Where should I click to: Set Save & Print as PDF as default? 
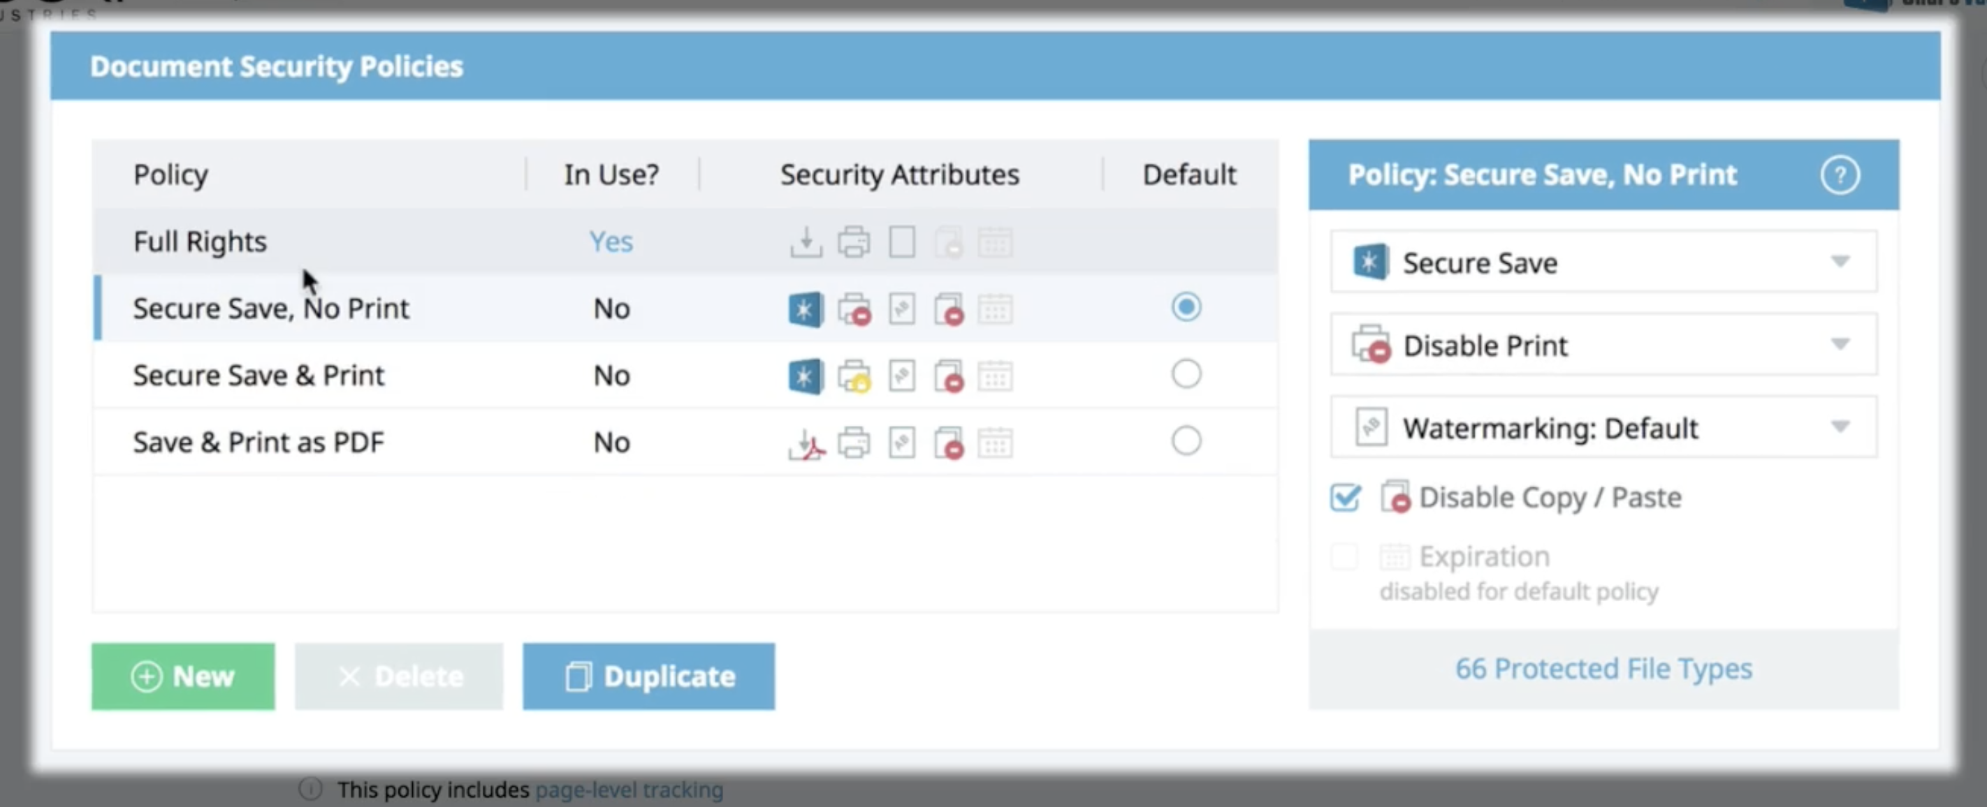(1186, 442)
